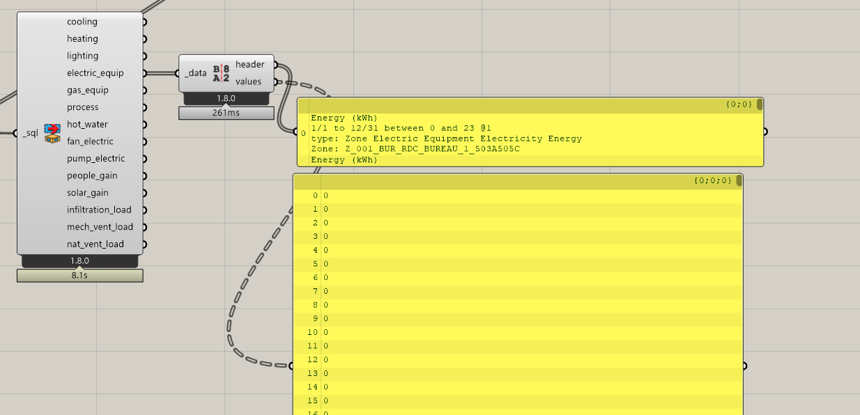Click the cooling output port
The height and width of the screenshot is (415, 860).
pos(144,22)
